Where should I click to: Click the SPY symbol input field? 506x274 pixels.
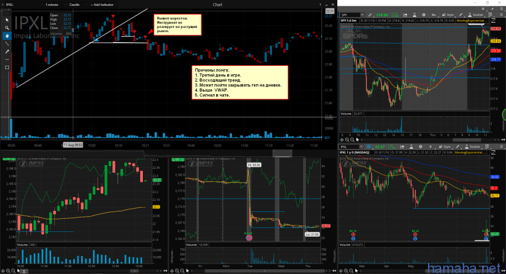(350, 15)
